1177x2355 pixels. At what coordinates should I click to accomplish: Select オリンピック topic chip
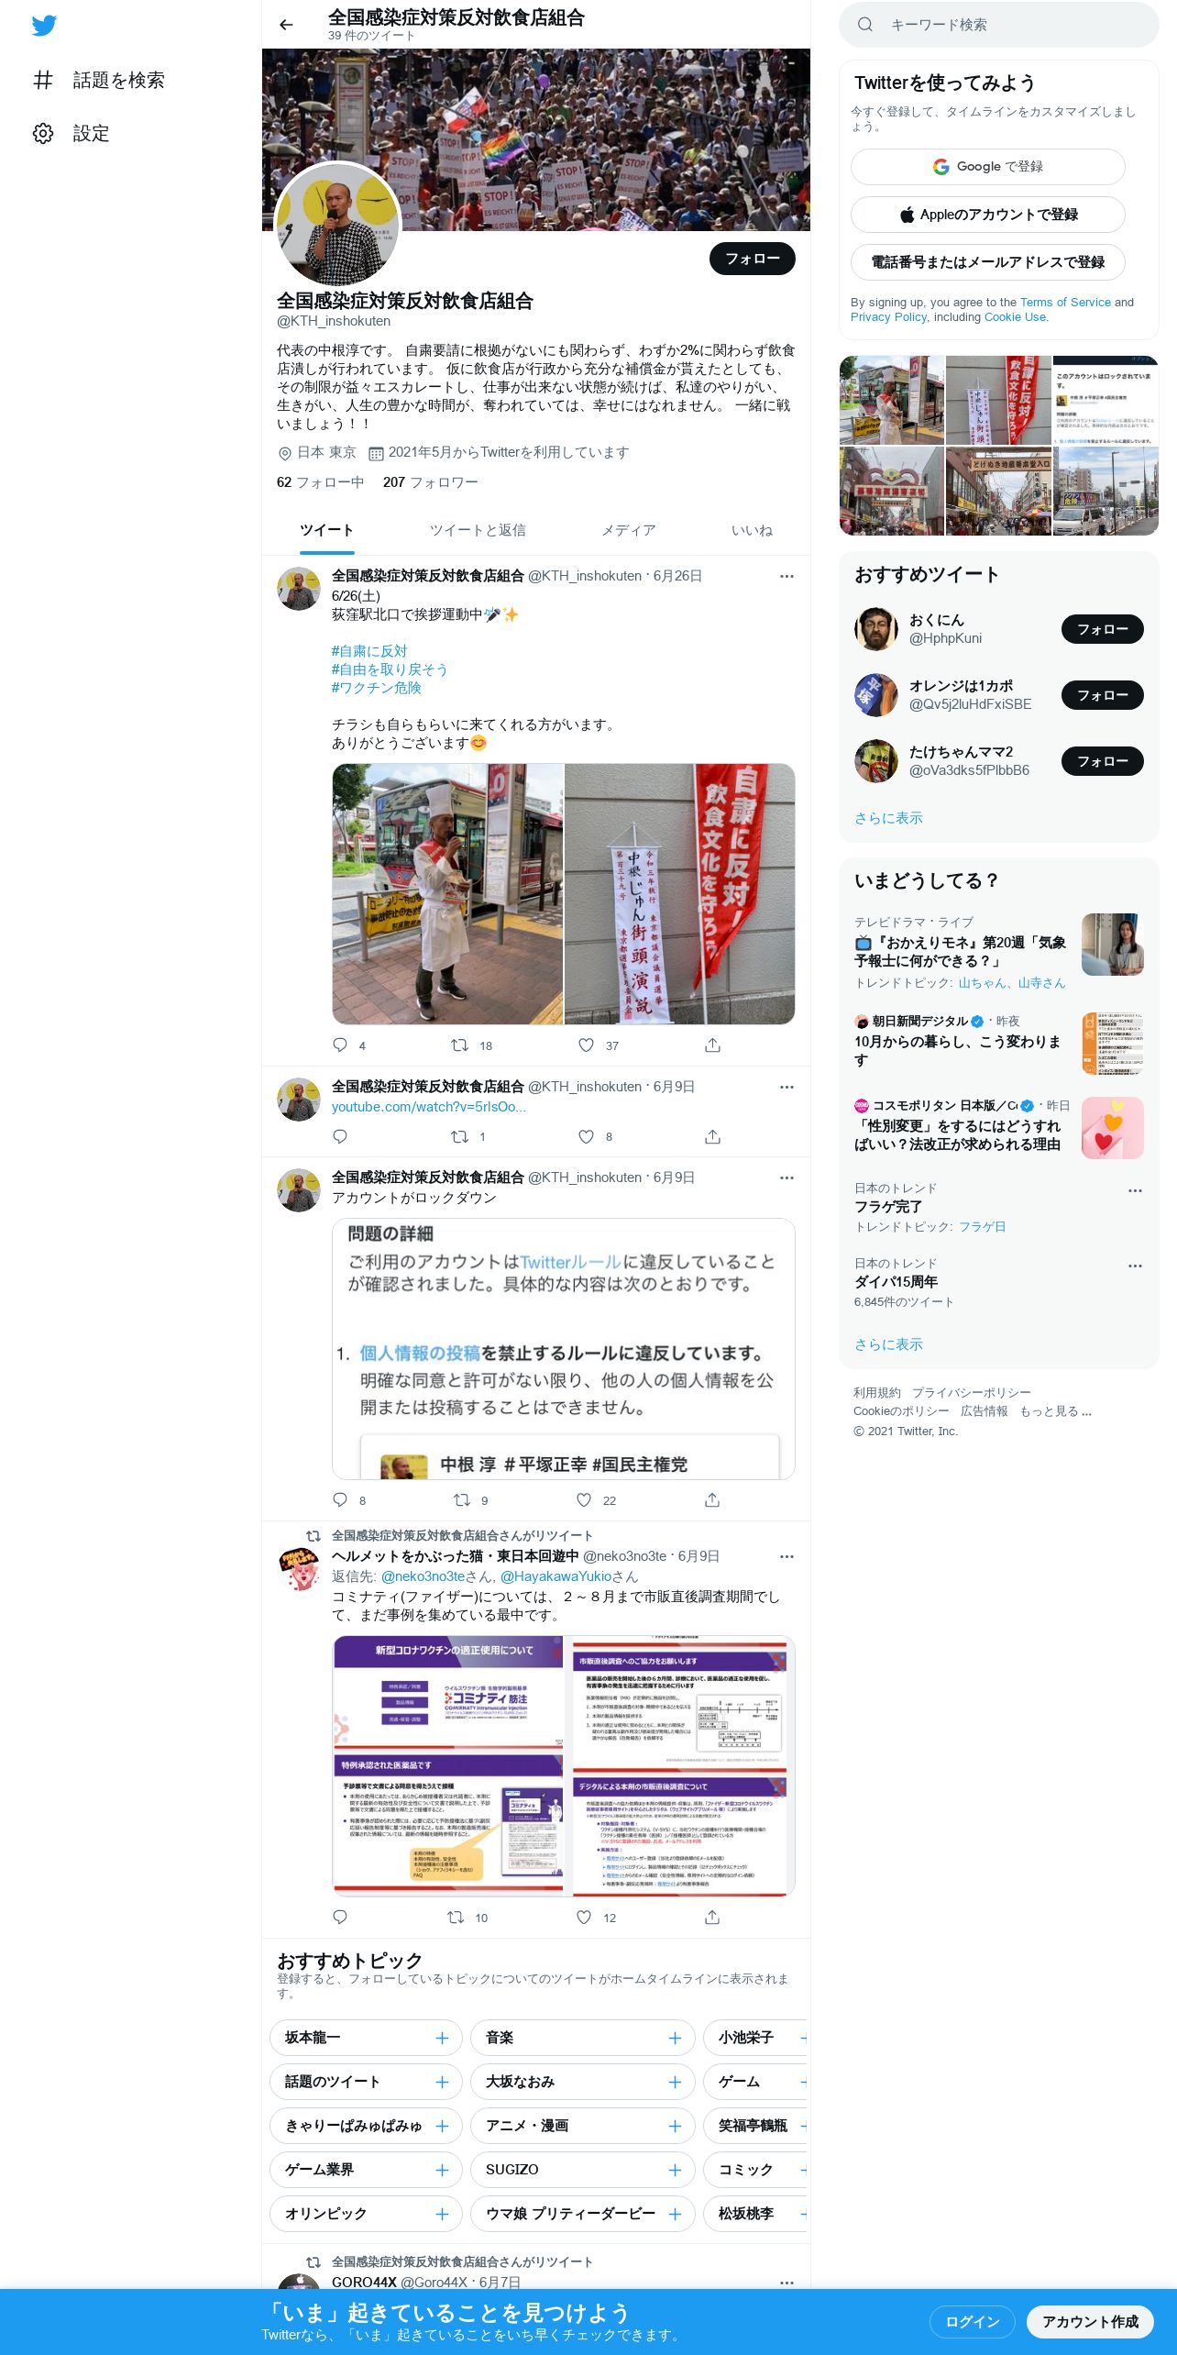click(365, 2214)
